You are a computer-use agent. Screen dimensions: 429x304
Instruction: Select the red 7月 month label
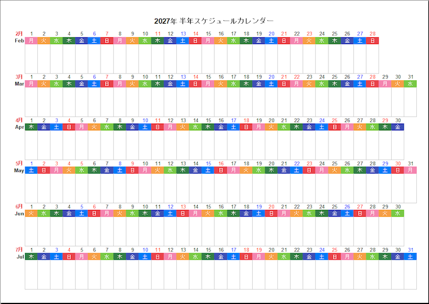[19, 250]
